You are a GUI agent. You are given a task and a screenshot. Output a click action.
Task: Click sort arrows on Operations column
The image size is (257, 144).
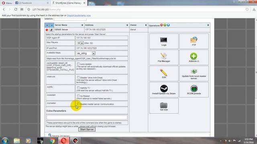click(208, 25)
